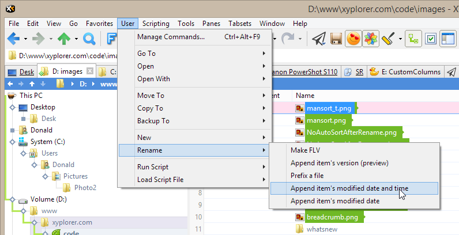The image size is (459, 235).
Task: Collapse the System (C:) tree node
Action: point(13,142)
